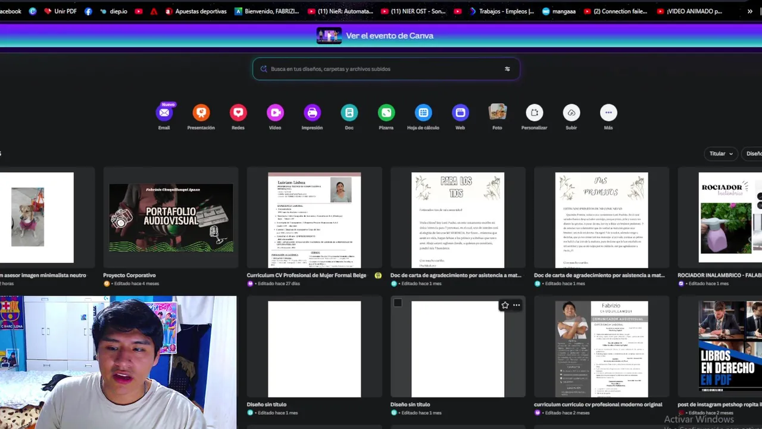
Task: Click the search magnifier icon
Action: (264, 69)
